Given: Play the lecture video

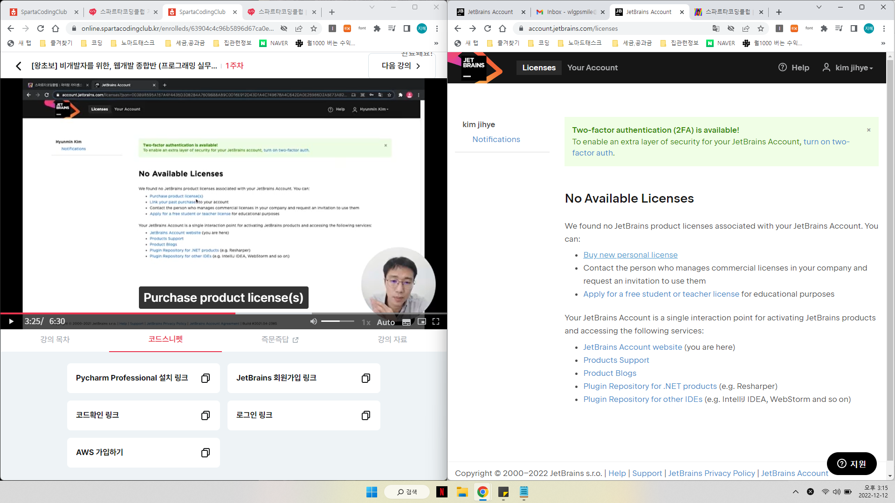Looking at the screenshot, I should 11,321.
